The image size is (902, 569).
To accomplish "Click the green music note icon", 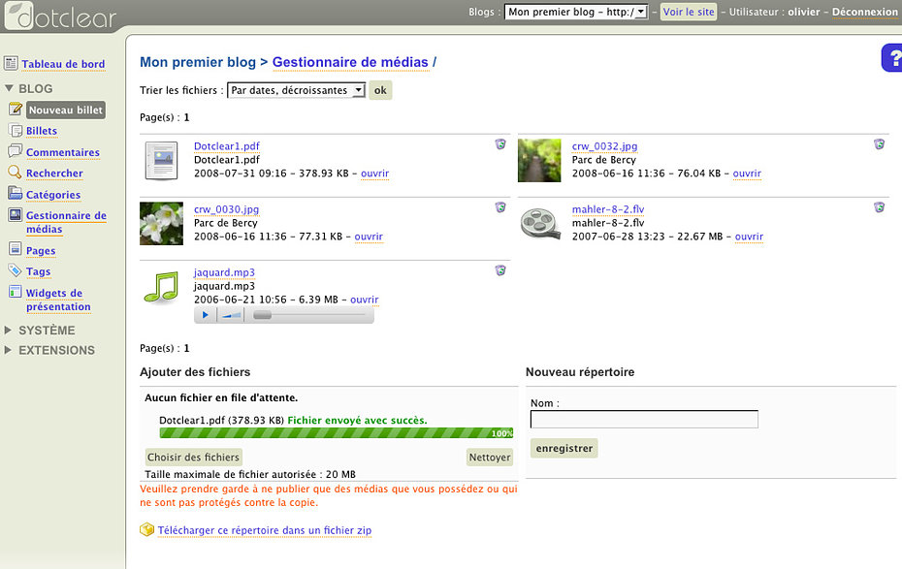I will (x=161, y=286).
